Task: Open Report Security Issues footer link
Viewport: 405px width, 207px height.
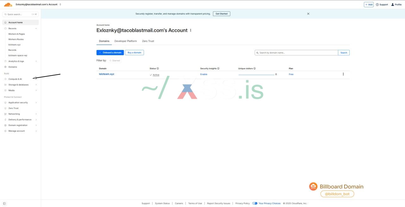Action: (219, 204)
